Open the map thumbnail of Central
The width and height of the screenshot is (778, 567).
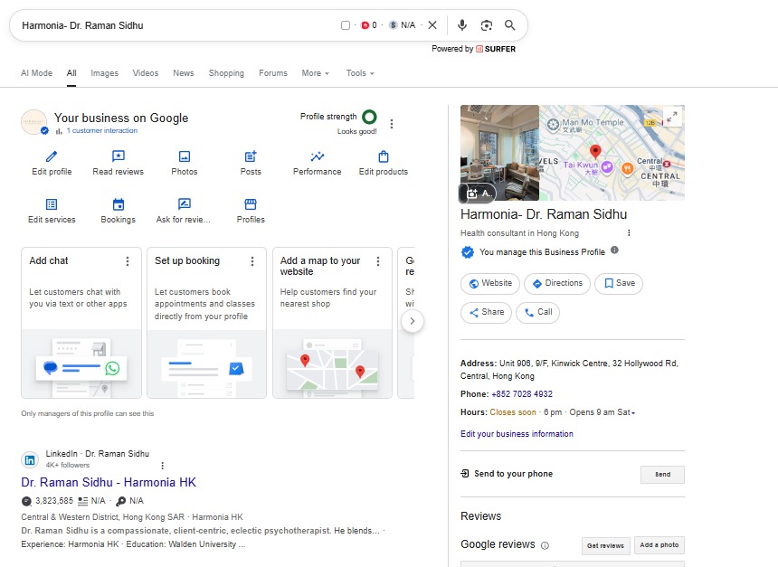click(612, 153)
